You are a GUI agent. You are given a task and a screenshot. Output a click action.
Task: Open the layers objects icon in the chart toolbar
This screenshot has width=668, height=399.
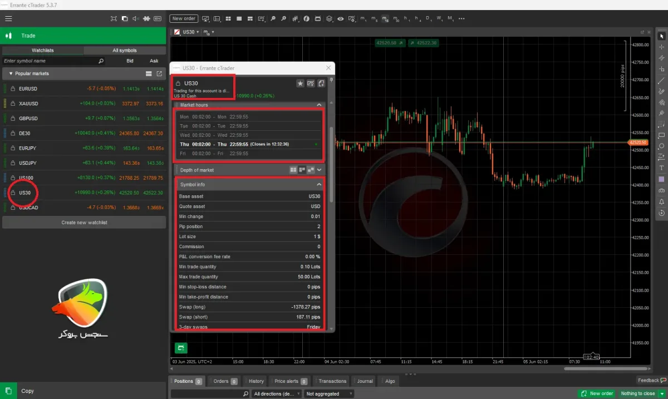(x=329, y=18)
